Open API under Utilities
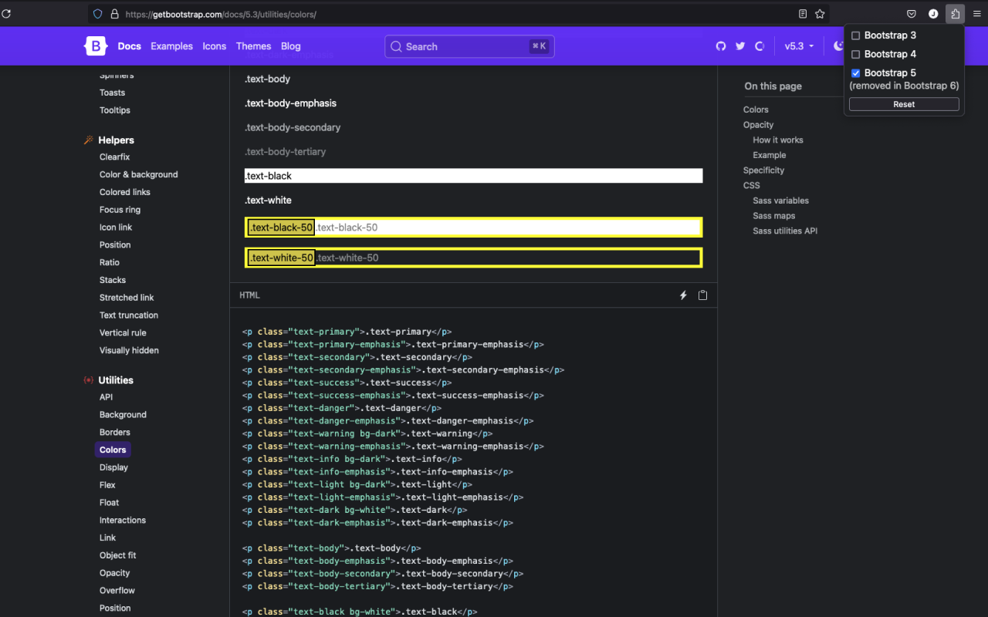 107,397
